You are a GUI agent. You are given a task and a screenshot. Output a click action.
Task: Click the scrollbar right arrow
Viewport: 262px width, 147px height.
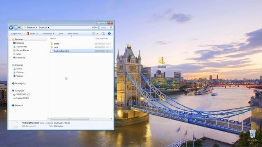click(x=112, y=119)
